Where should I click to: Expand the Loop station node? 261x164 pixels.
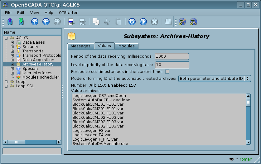(6, 82)
